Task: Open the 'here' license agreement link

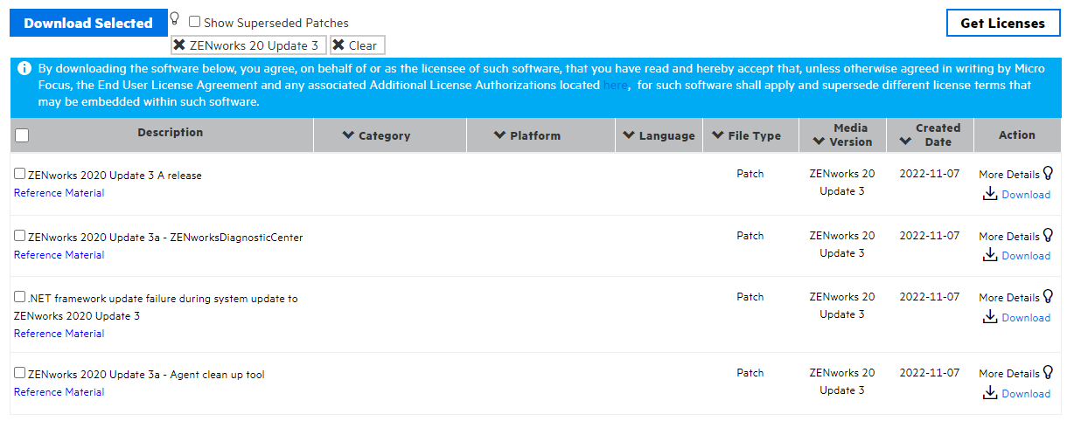Action: [x=615, y=85]
